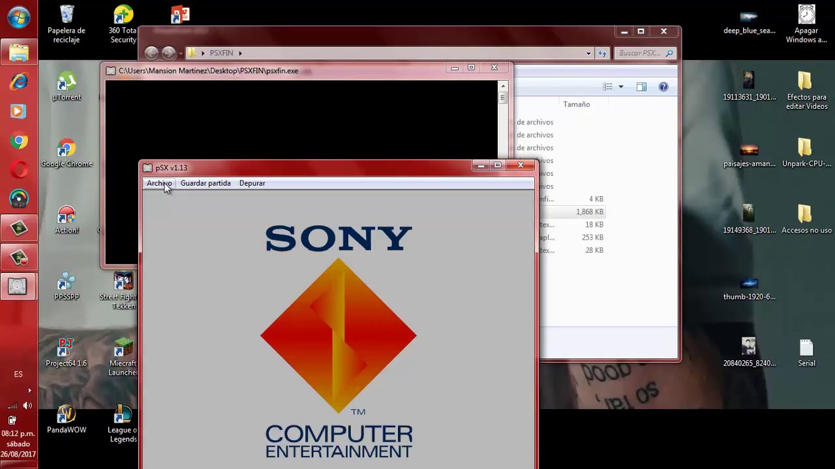Show hidden tray icons arrow

pos(29,391)
